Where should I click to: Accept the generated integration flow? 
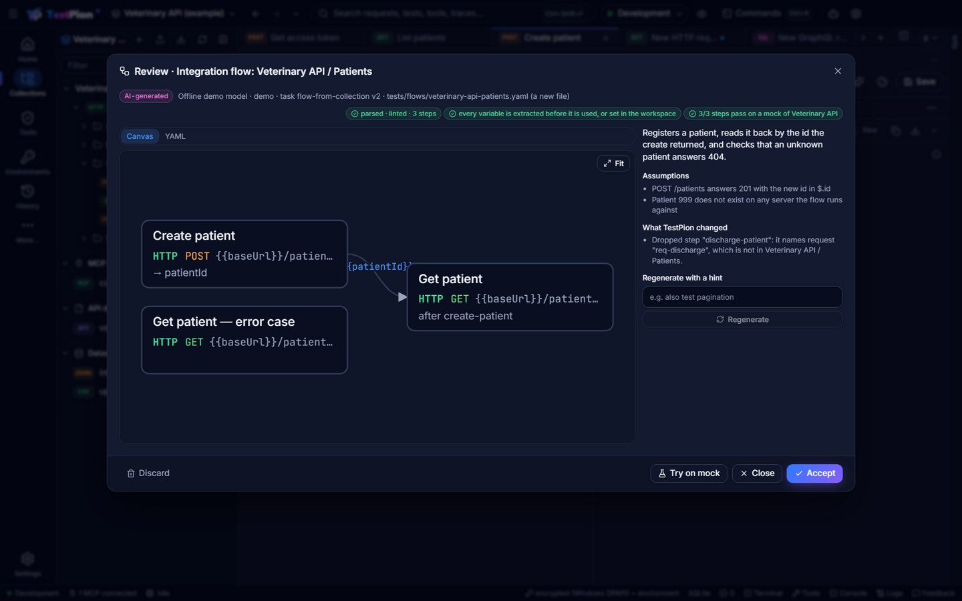814,473
